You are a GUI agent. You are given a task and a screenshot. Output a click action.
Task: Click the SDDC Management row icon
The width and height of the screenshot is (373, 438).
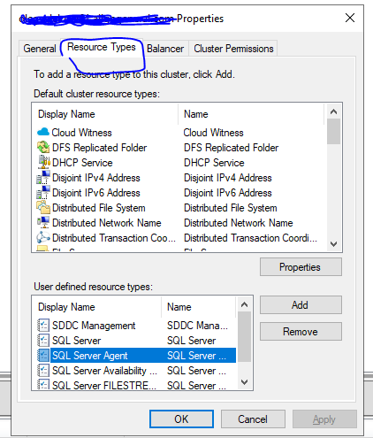tap(43, 325)
